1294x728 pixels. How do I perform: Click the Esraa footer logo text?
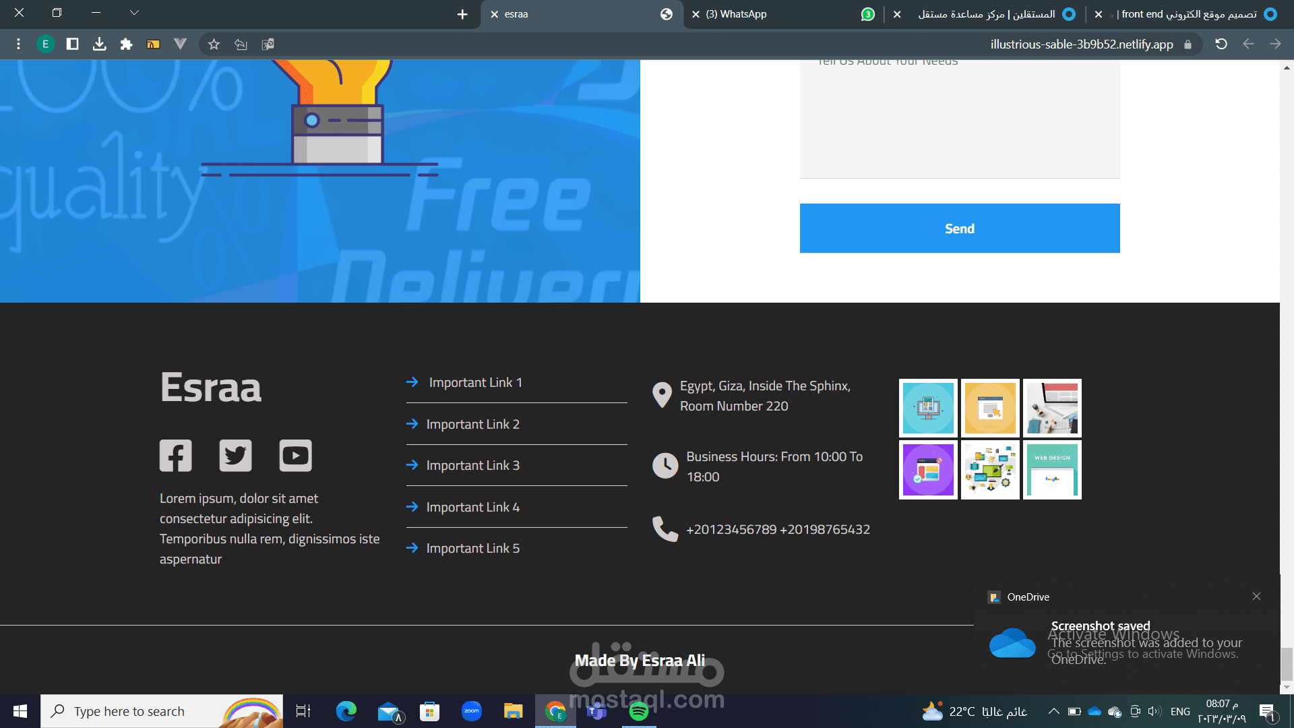click(x=210, y=388)
